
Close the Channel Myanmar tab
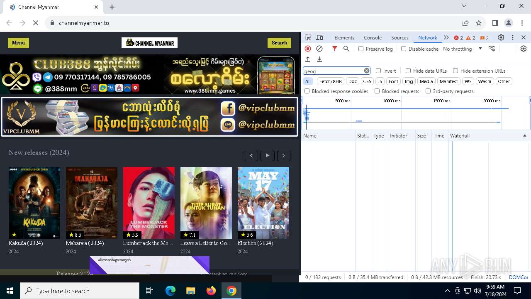96,7
